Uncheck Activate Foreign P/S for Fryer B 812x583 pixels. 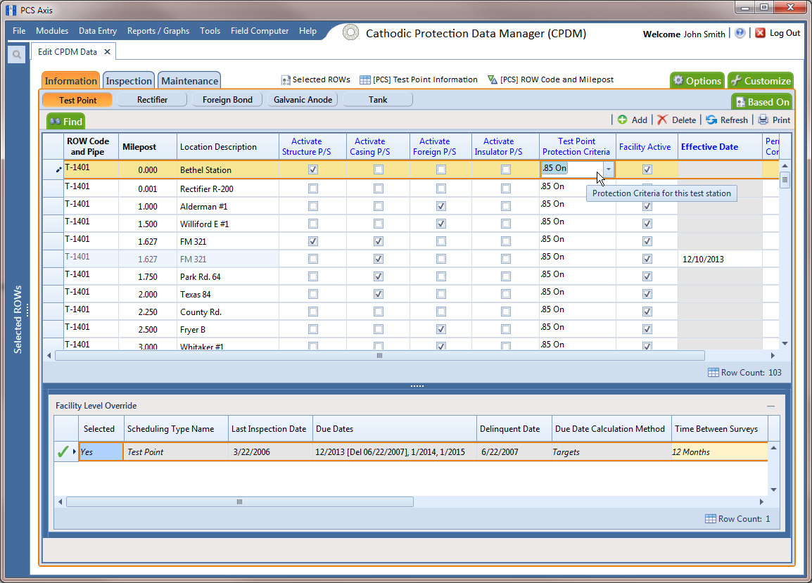click(x=441, y=329)
